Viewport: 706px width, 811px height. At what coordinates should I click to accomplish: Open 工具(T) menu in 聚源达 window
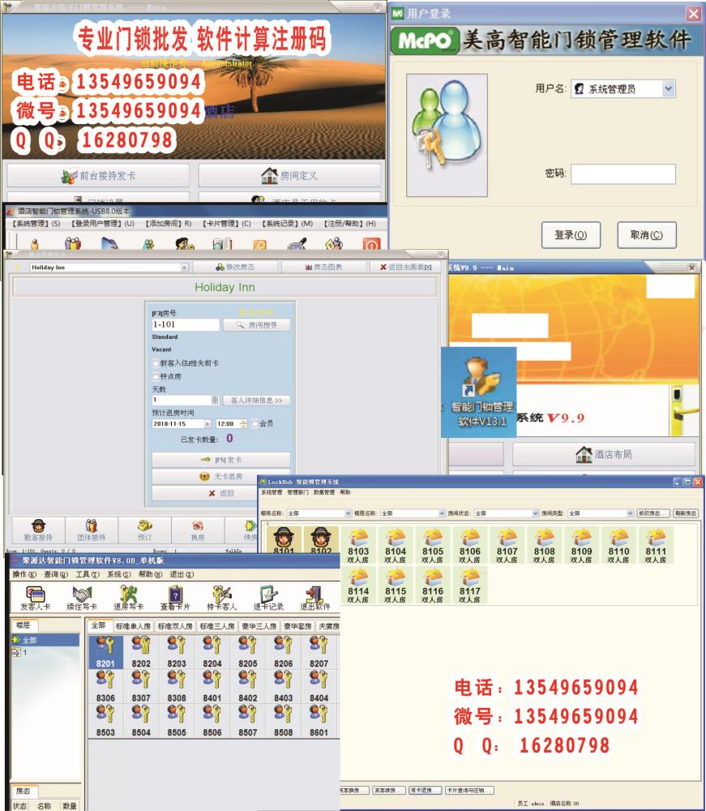(88, 574)
